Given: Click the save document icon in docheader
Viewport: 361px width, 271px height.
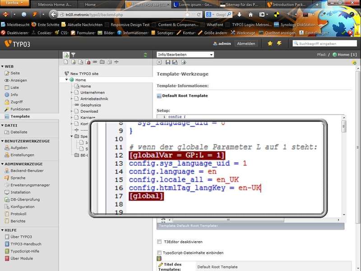Looking at the screenshot, I should (x=168, y=62).
